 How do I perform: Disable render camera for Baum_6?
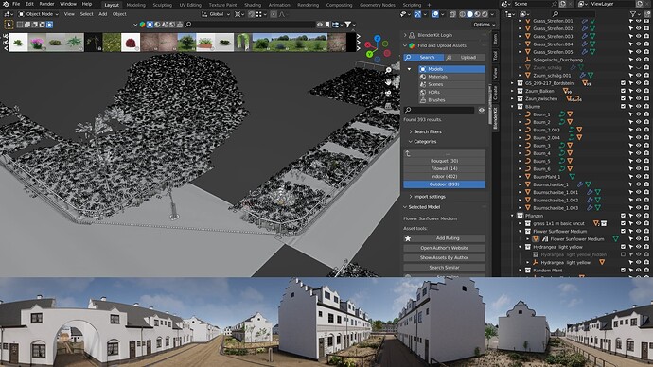click(x=646, y=169)
